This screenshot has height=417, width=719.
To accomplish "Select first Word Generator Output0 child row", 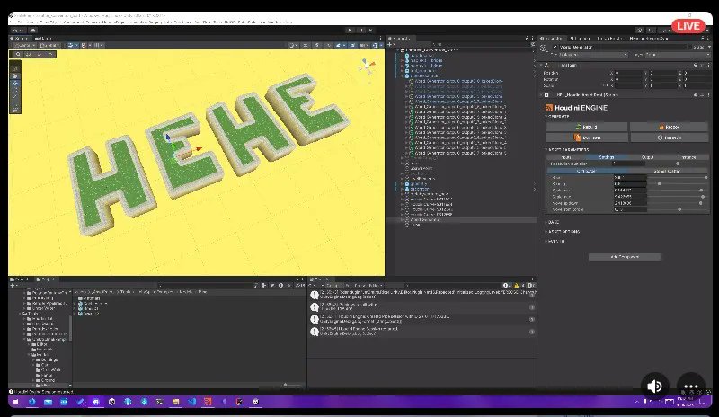I will (458, 81).
